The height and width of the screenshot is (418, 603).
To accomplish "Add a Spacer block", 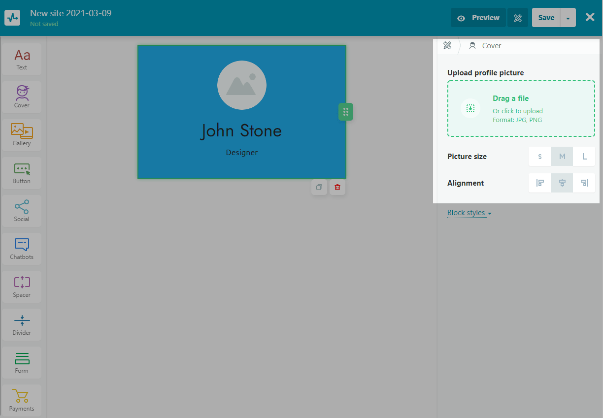I will [22, 287].
